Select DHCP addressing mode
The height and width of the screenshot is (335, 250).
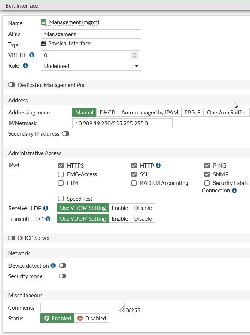tap(107, 113)
